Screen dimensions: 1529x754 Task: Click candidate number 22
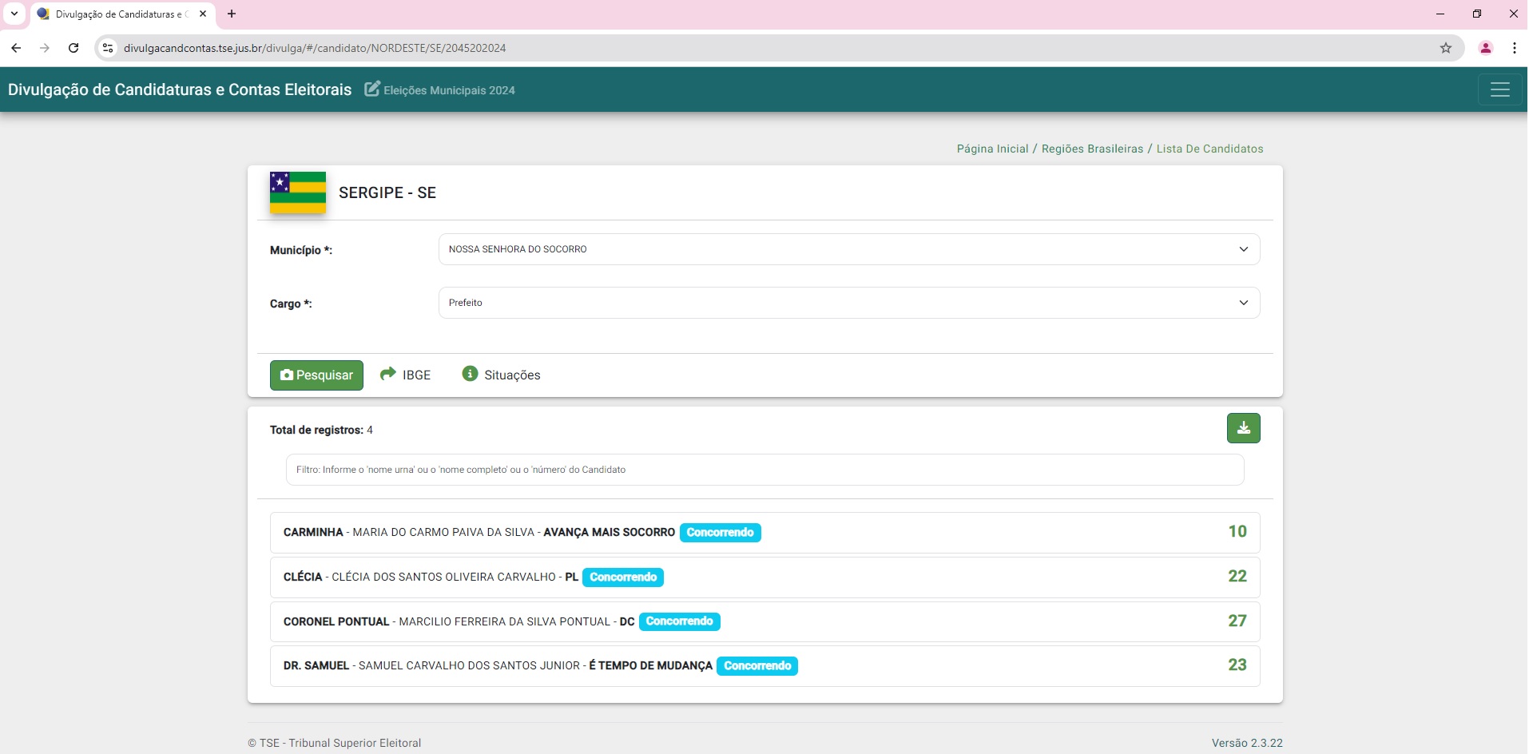pos(1237,577)
